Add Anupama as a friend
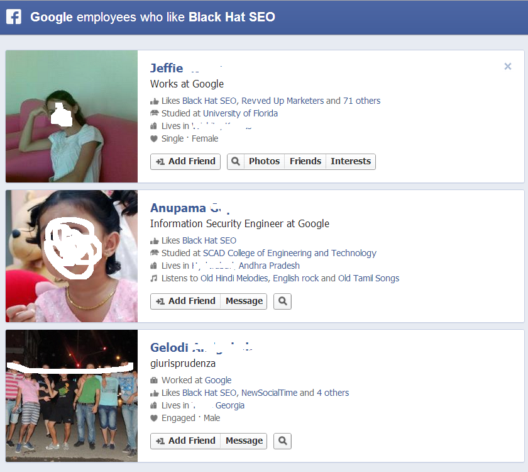This screenshot has width=528, height=472. pyautogui.click(x=185, y=301)
